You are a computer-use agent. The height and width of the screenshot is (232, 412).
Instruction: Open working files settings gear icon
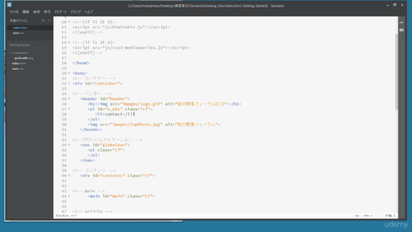(43, 21)
